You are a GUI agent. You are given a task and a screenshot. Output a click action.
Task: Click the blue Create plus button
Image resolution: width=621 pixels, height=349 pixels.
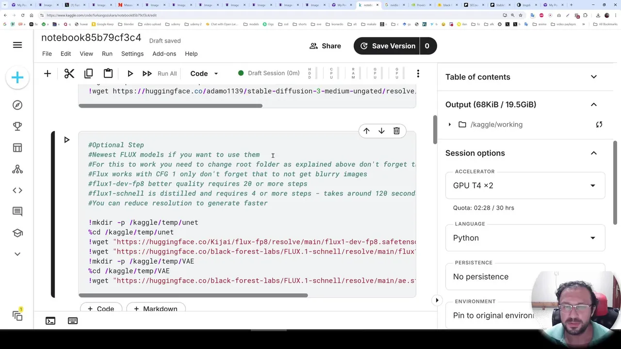point(17,78)
